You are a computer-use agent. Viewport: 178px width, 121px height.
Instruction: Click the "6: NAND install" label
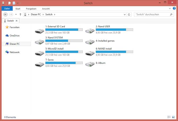tap(104, 49)
